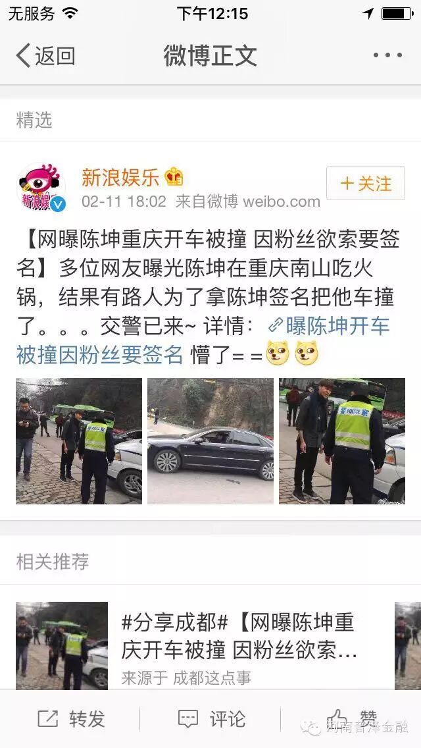Open the 新浪娱乐 account name
The height and width of the screenshot is (748, 421).
(120, 178)
